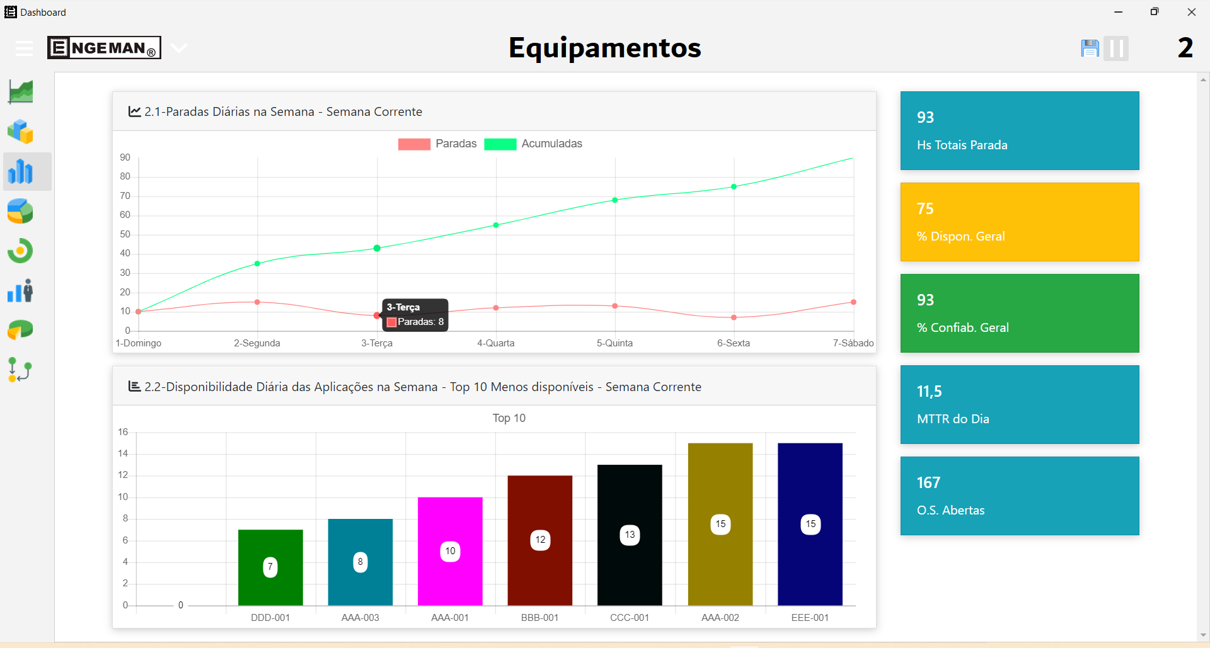Expand the dropdown chevron beside Engeman logo
Viewport: 1210px width, 648px height.
coord(180,48)
